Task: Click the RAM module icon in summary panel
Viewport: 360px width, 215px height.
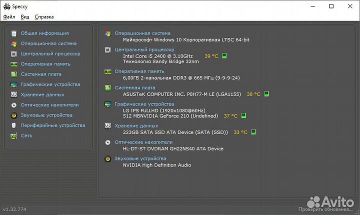Action: click(107, 71)
